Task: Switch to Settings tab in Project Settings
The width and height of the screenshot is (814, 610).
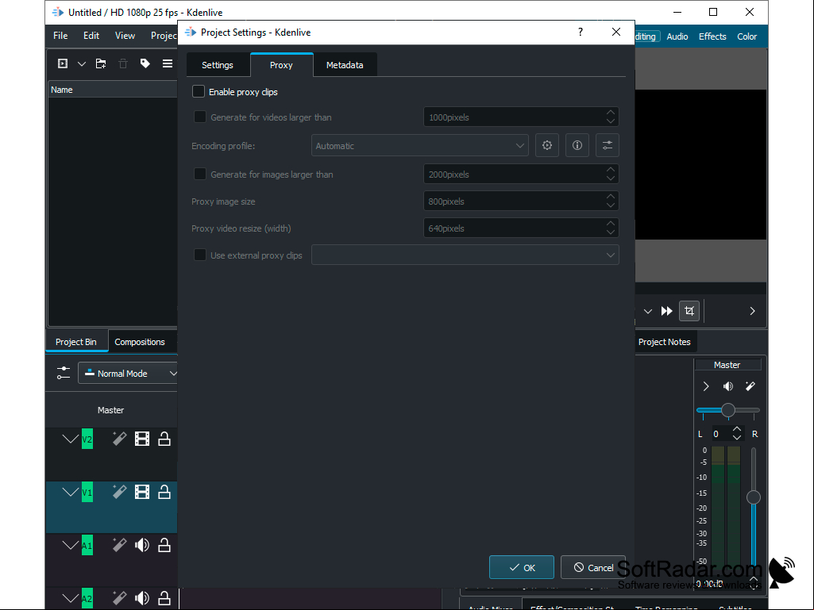Action: pyautogui.click(x=218, y=65)
